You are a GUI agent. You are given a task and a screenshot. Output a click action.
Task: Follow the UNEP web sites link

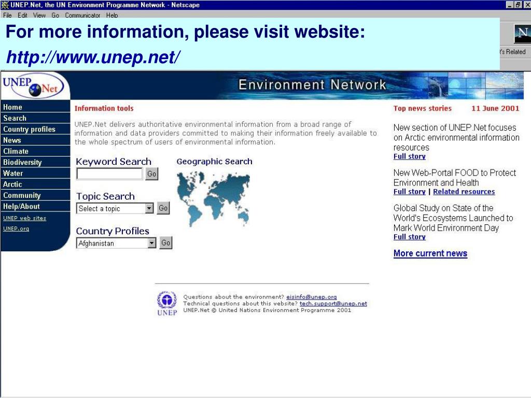(x=25, y=218)
